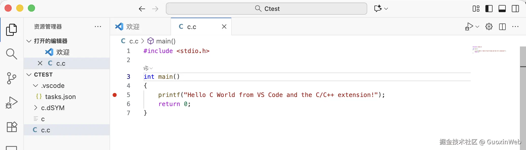Viewport: 526px width, 150px height.
Task: Toggle the breakpoint on line 5
Action: point(115,95)
